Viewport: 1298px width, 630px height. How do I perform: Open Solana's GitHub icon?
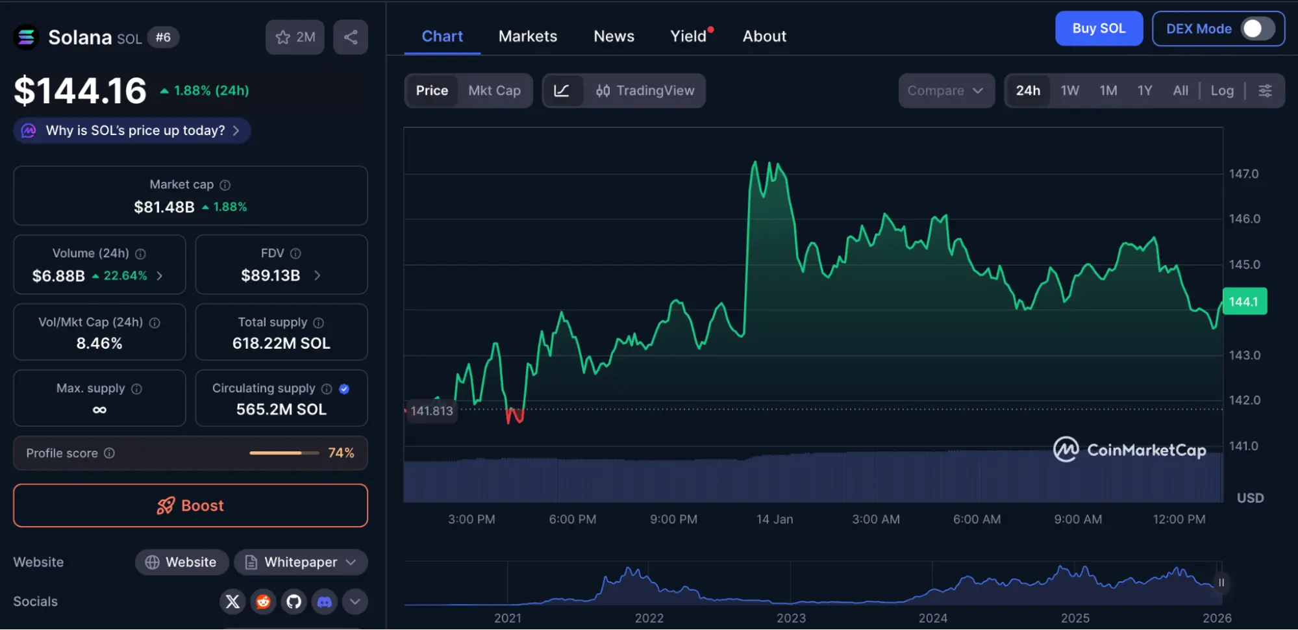point(293,601)
